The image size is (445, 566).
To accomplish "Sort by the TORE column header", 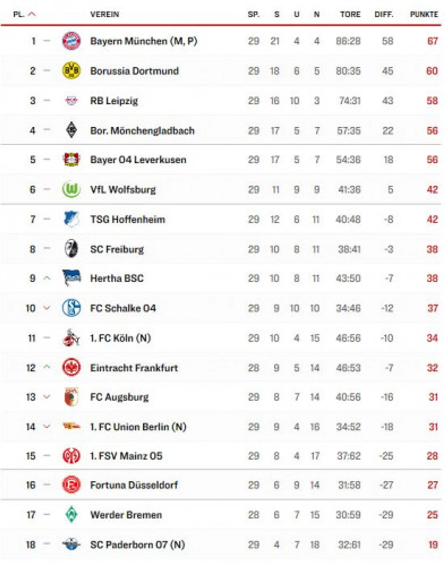I will click(x=350, y=14).
